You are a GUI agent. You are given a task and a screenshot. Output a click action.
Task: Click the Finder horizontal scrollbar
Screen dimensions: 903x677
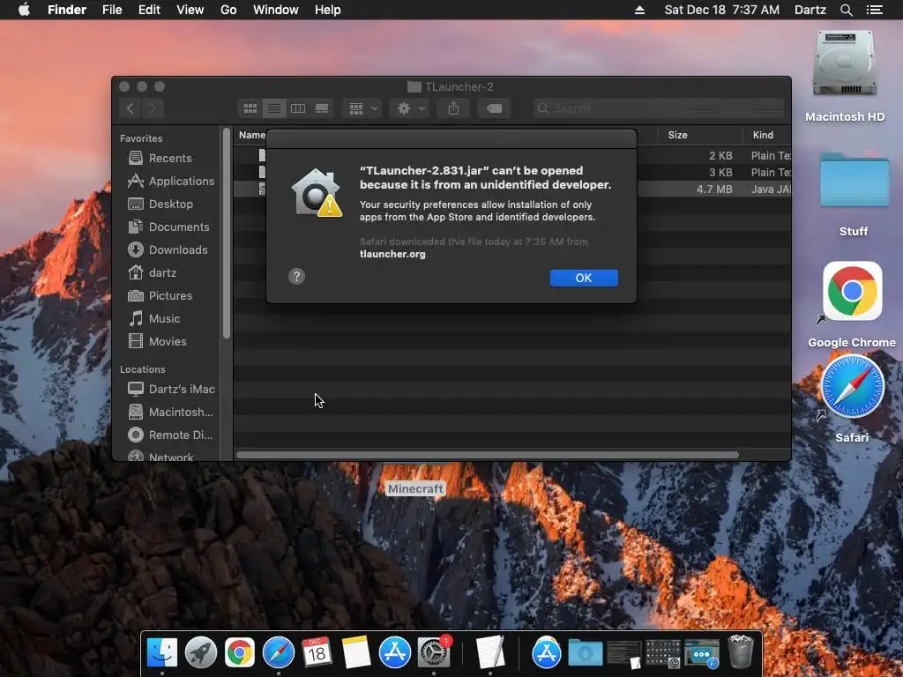487,455
